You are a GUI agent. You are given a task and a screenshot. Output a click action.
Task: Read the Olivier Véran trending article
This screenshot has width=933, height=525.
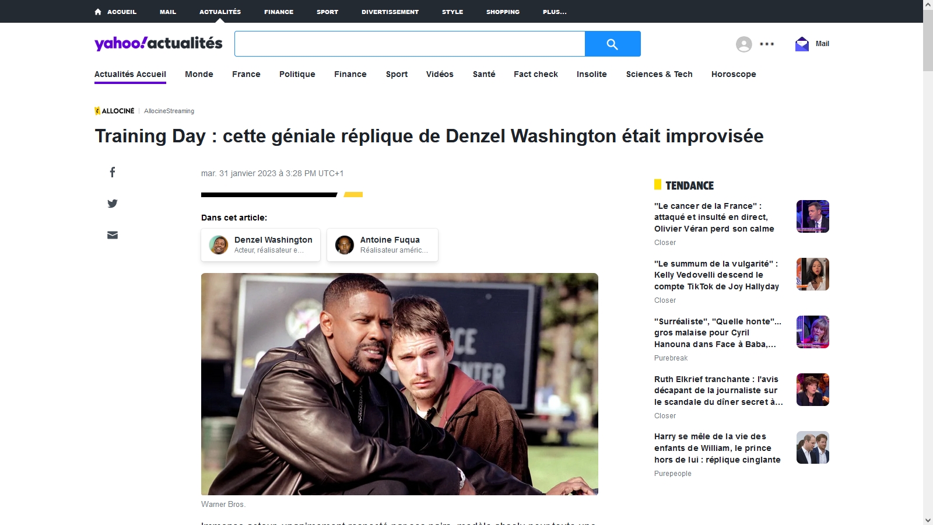point(714,217)
